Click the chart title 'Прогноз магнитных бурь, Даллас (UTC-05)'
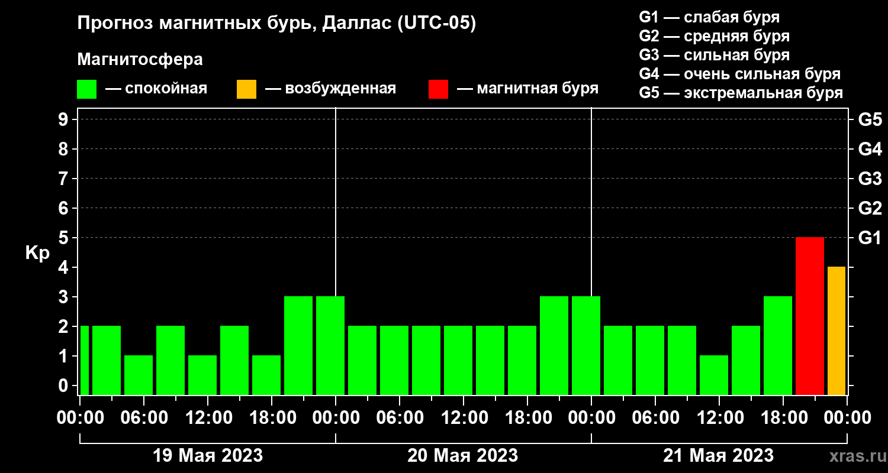This screenshot has width=888, height=473. (276, 24)
